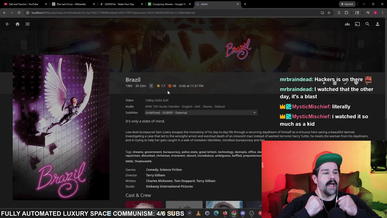Screen dimensions: 387x218
Task: Click the 'Cast & Crew' heading
Action: click(138, 196)
